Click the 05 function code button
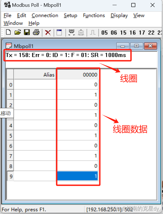 (104, 33)
